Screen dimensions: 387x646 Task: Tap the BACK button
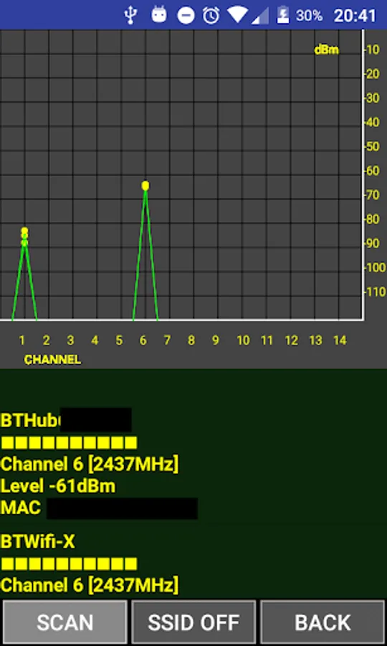[322, 622]
